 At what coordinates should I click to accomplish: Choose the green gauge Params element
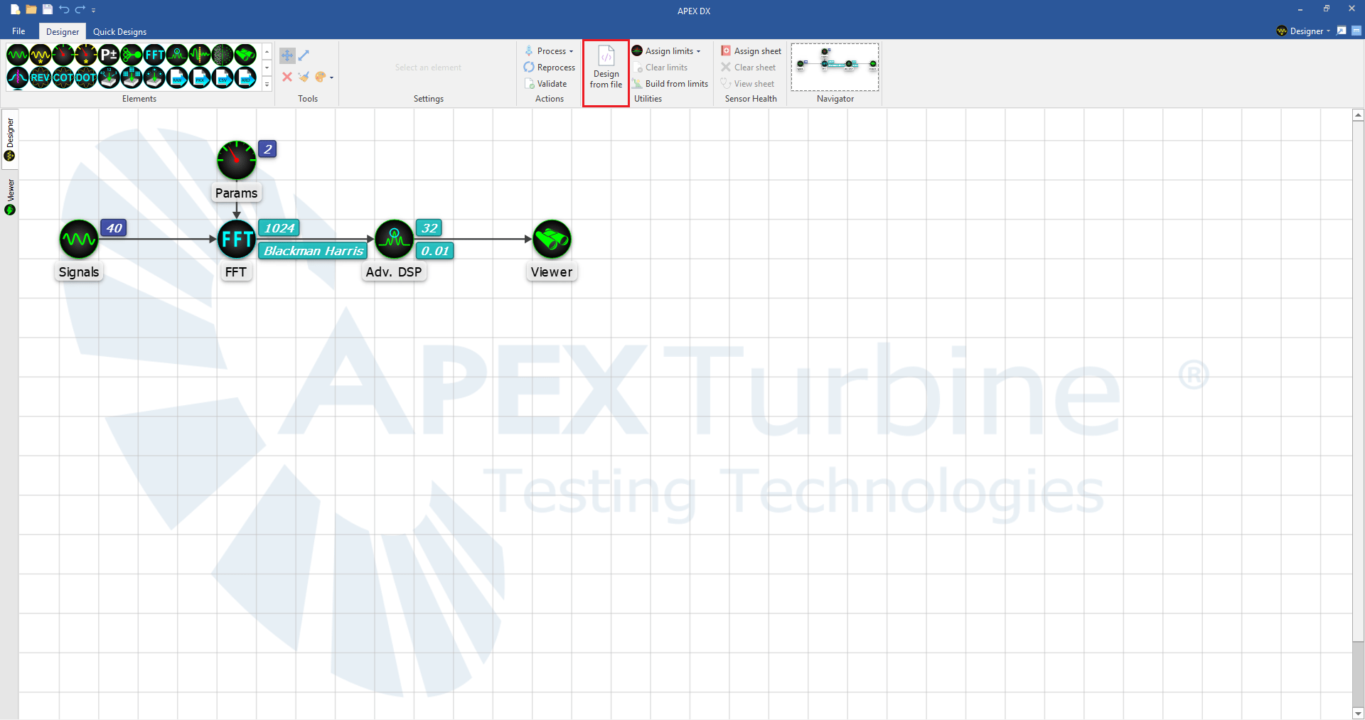(63, 55)
